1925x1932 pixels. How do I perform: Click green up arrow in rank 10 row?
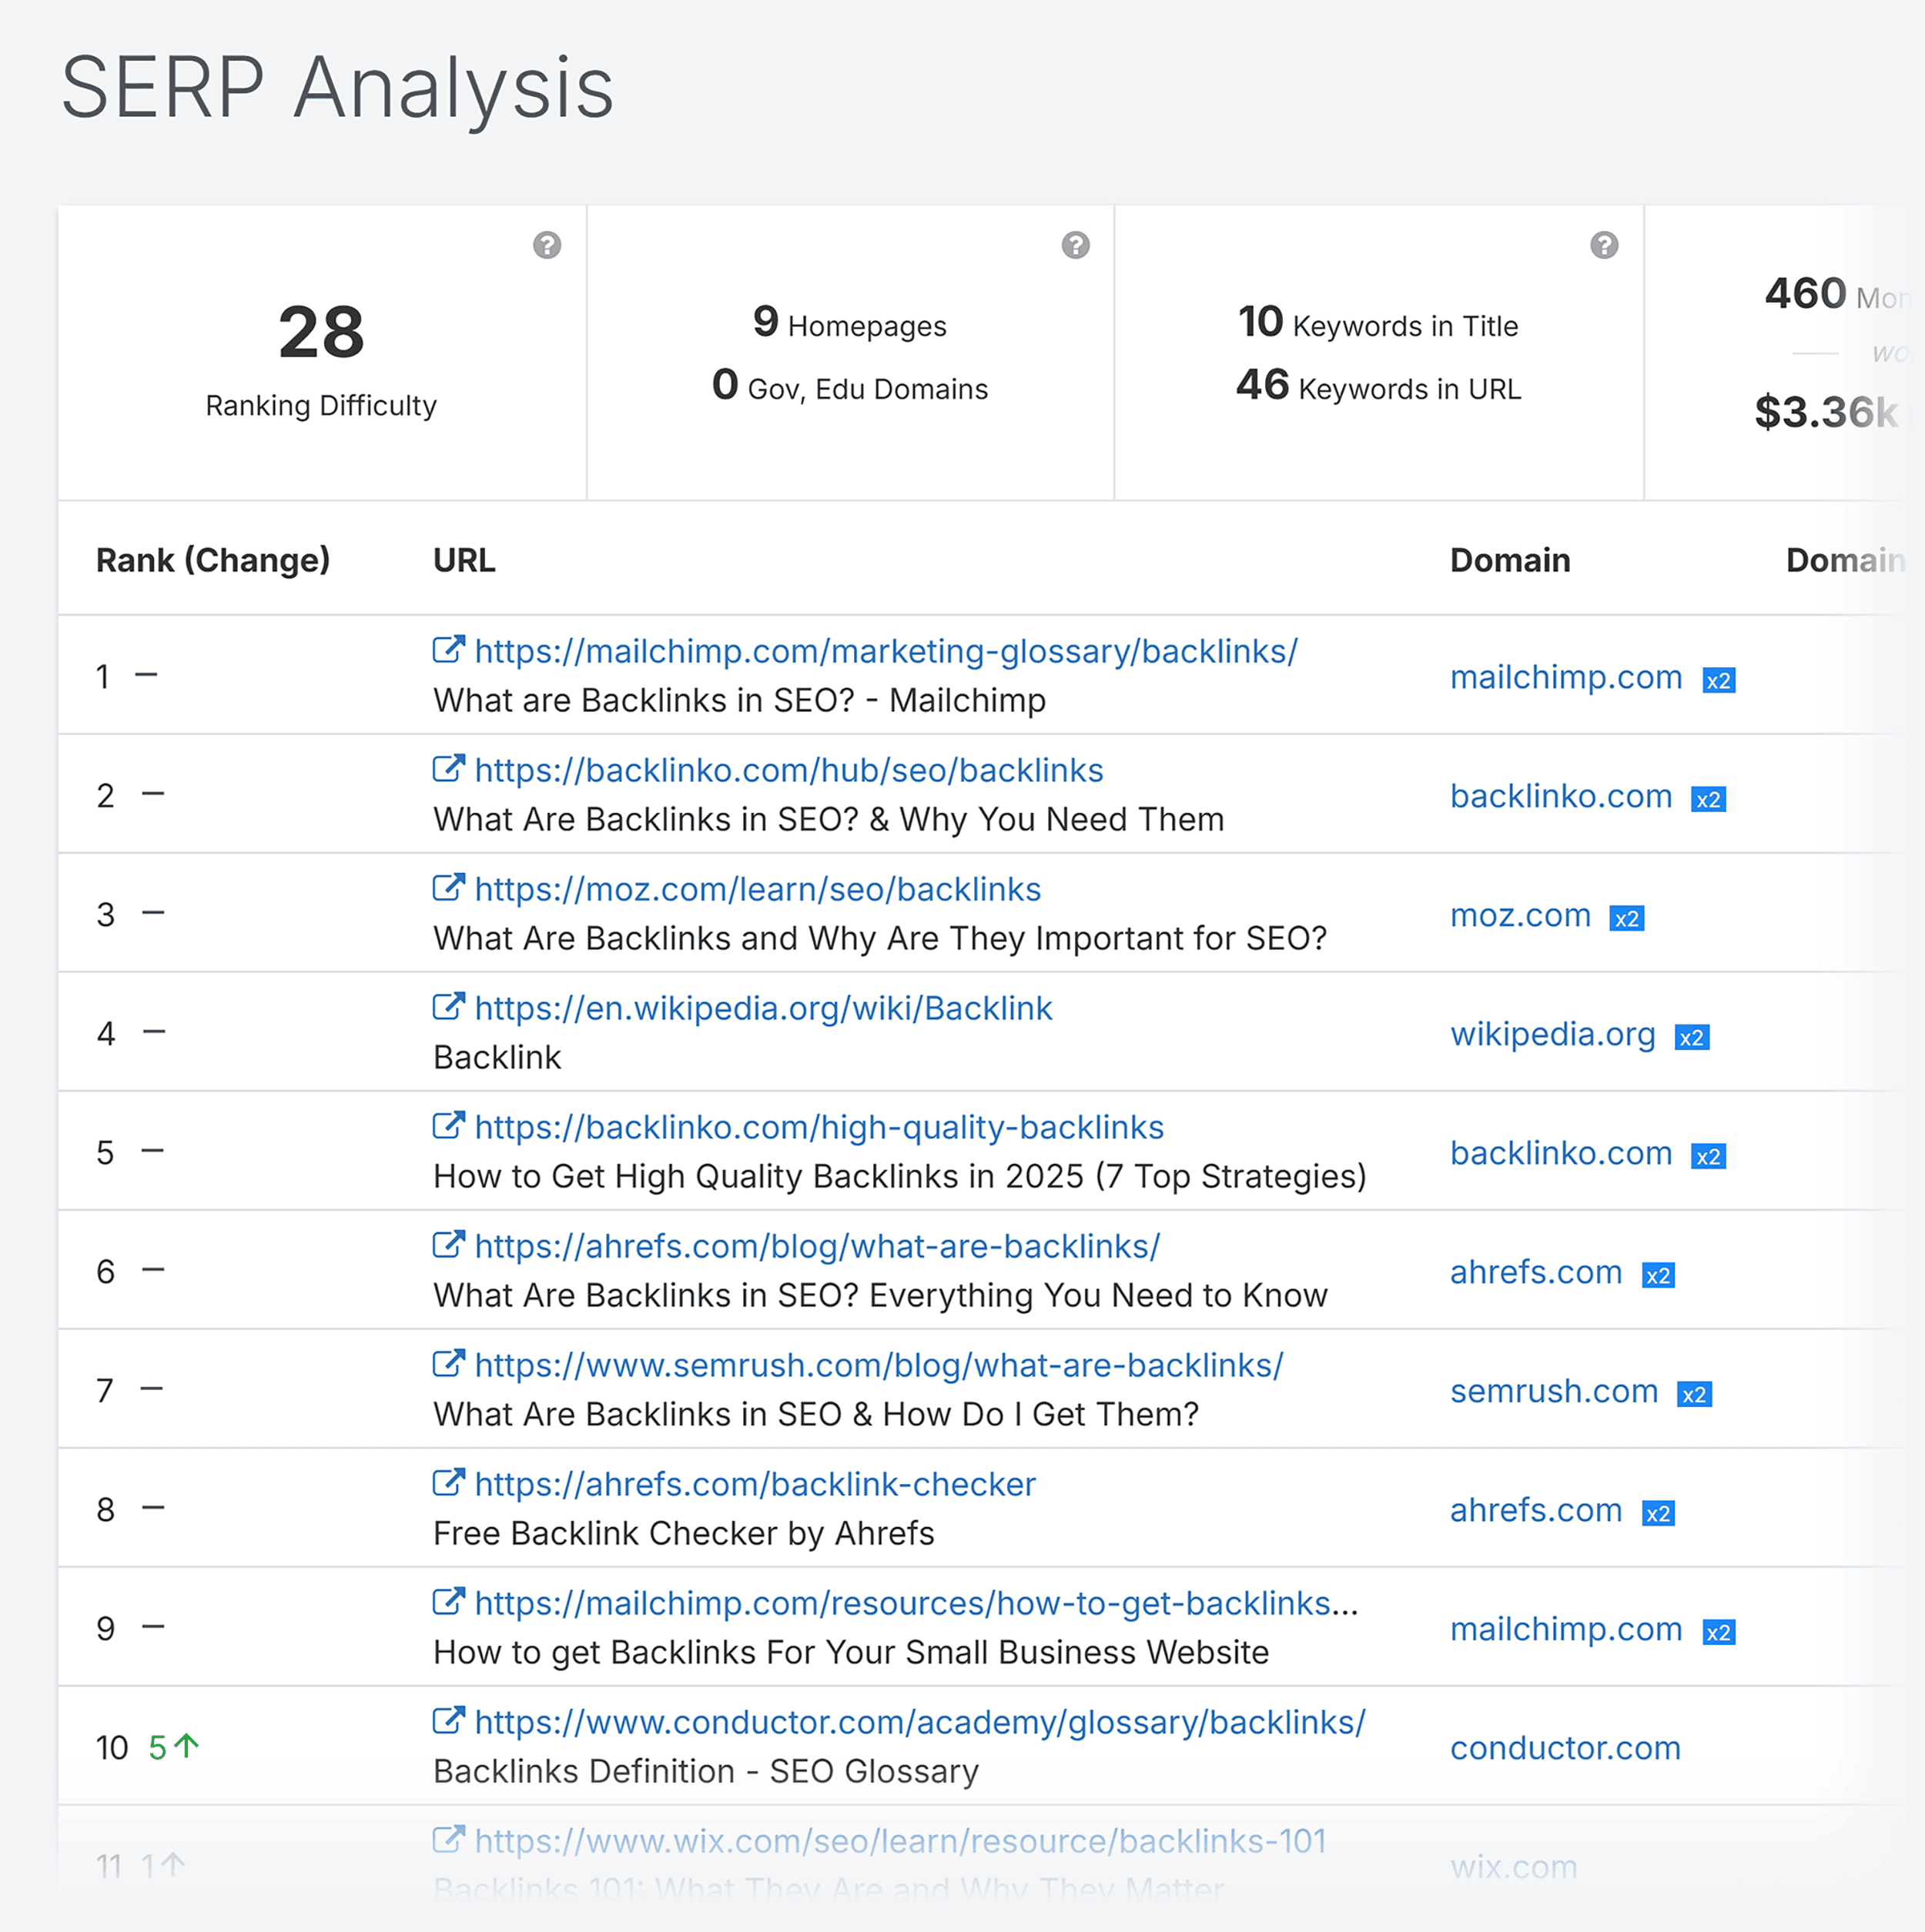click(186, 1746)
